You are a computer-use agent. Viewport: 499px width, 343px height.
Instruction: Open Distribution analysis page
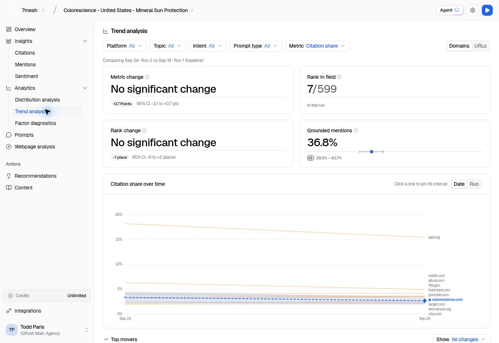click(x=37, y=100)
